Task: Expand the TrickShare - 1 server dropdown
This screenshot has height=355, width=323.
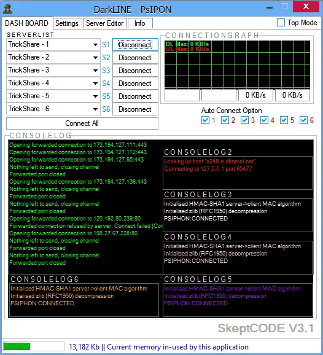Action: point(96,45)
